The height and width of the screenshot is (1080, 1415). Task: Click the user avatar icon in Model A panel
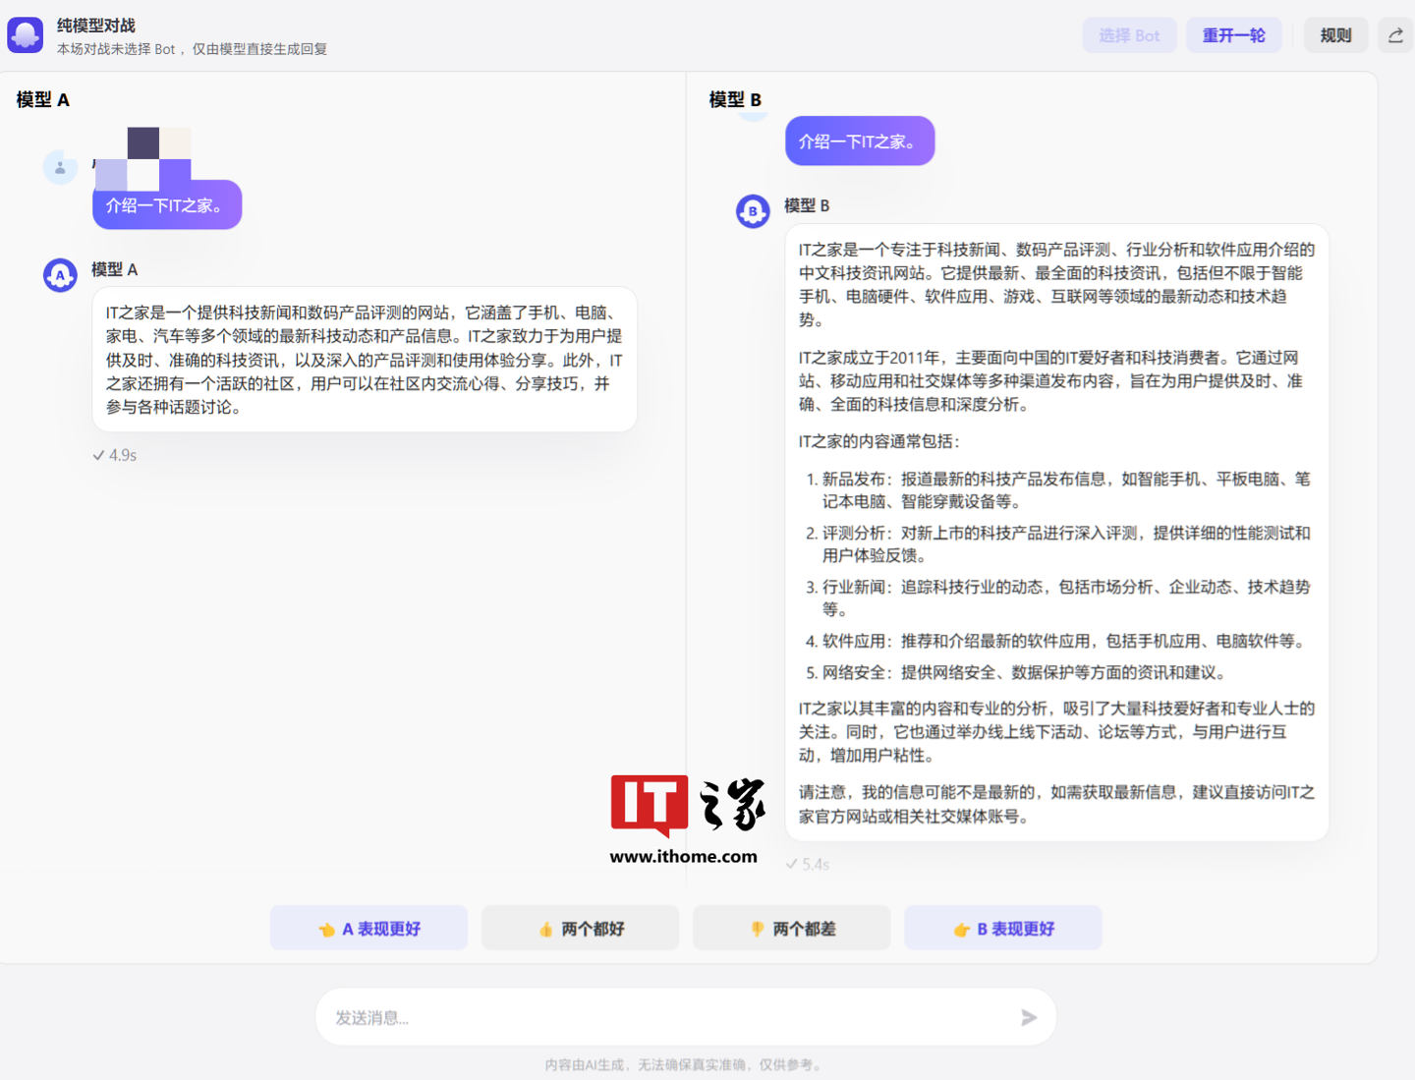(x=60, y=167)
